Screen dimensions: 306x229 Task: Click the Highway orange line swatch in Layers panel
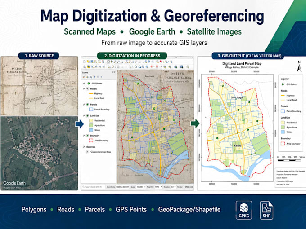click(91, 94)
